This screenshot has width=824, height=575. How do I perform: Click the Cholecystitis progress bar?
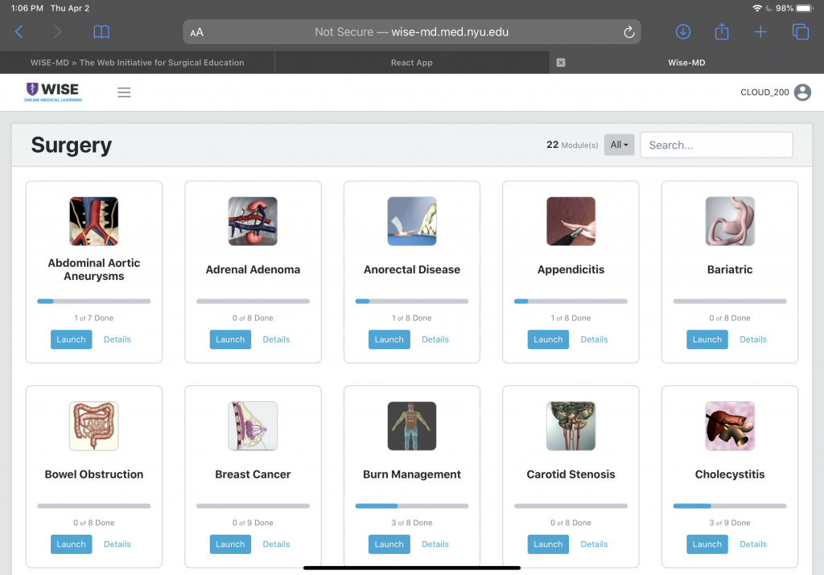click(729, 507)
